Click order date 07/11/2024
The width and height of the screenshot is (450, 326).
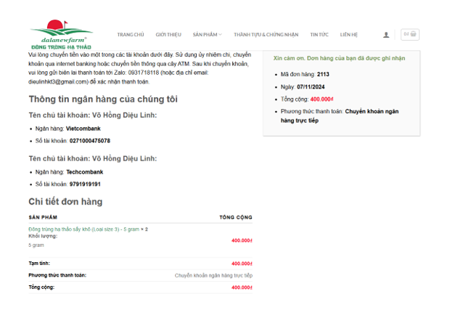point(311,87)
